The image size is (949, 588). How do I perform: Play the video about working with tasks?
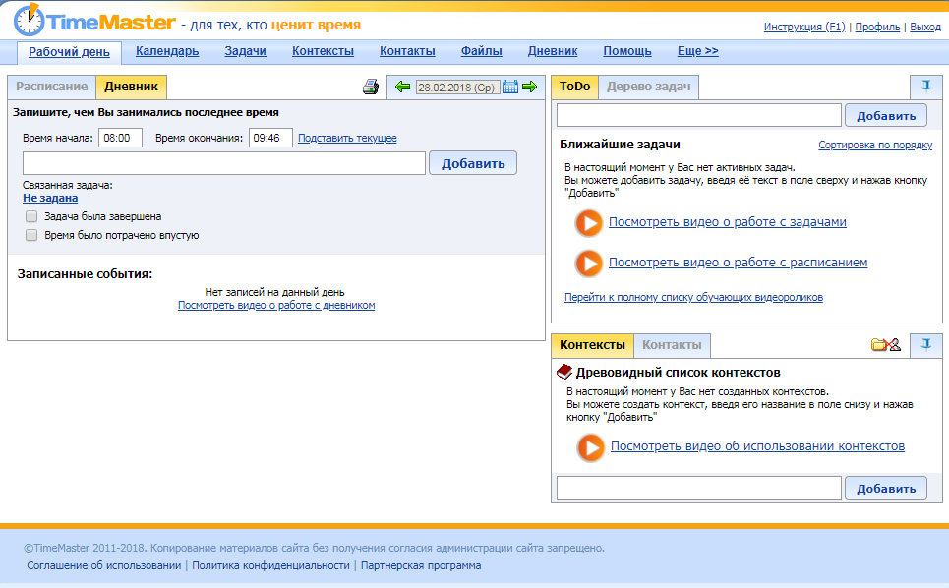(x=589, y=223)
